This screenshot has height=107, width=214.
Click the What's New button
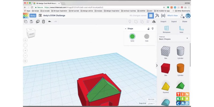click(173, 16)
